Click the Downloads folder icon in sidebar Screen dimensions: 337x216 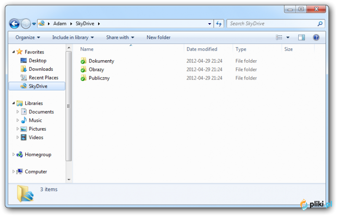pyautogui.click(x=24, y=69)
